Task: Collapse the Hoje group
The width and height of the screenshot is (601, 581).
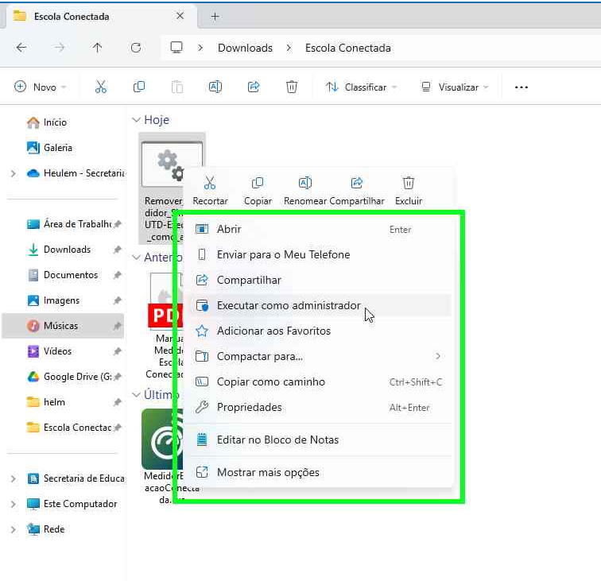Action: coord(137,120)
